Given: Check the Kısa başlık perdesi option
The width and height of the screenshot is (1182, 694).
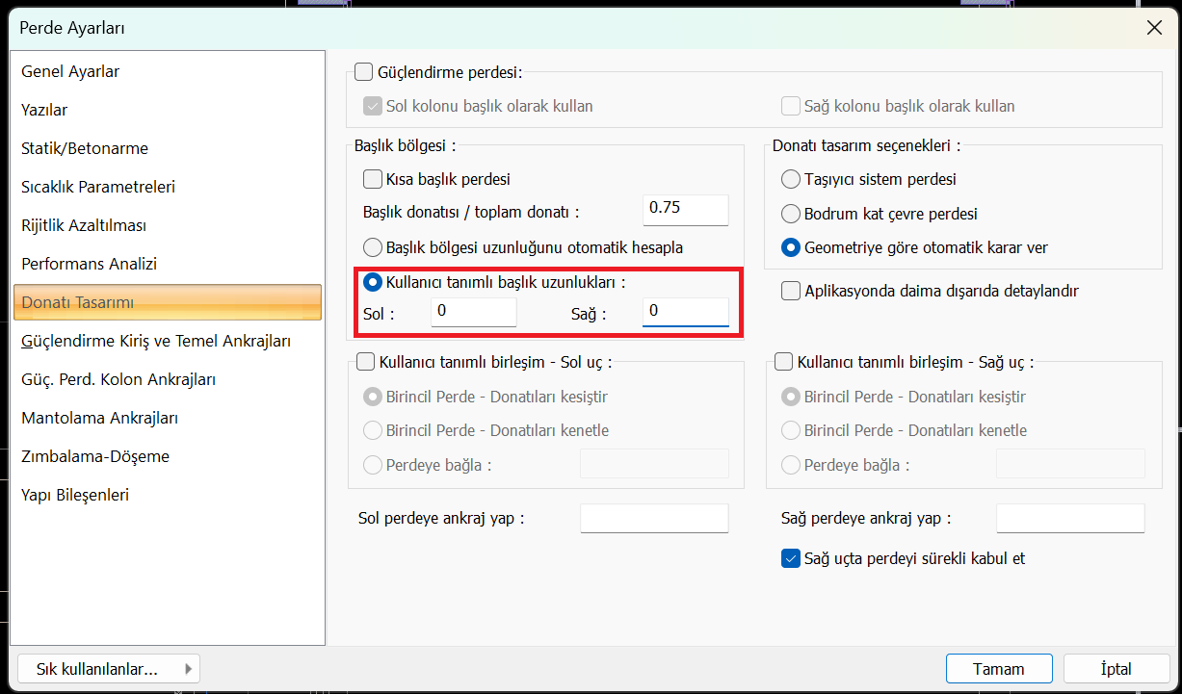Looking at the screenshot, I should [372, 179].
